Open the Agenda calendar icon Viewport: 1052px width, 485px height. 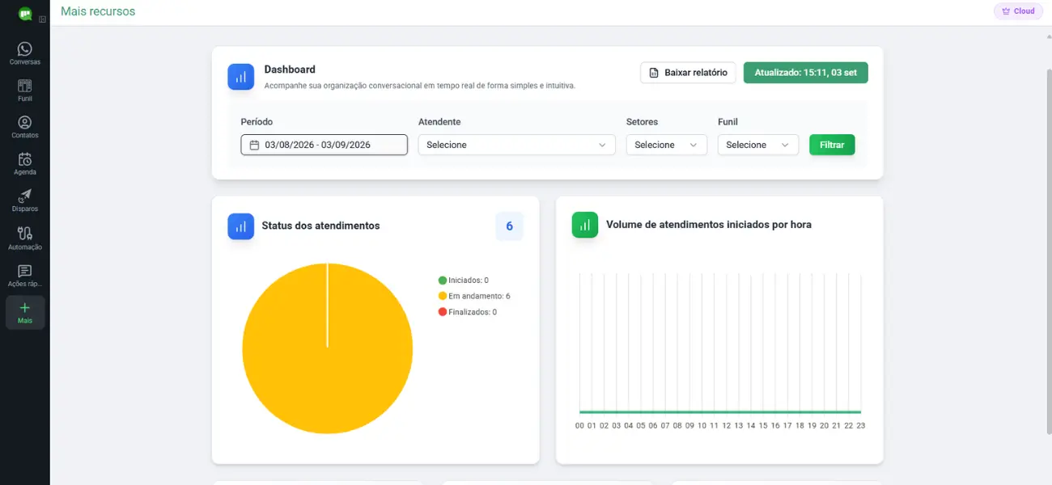25,159
